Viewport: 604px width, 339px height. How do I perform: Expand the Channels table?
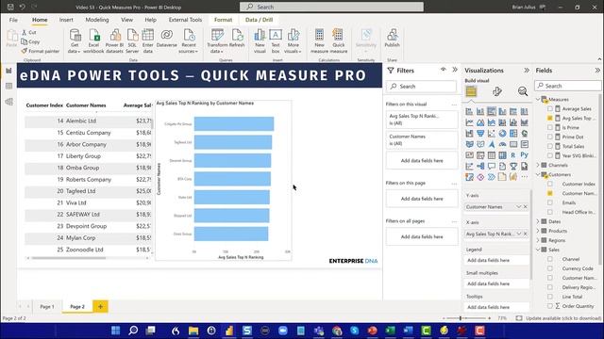538,165
